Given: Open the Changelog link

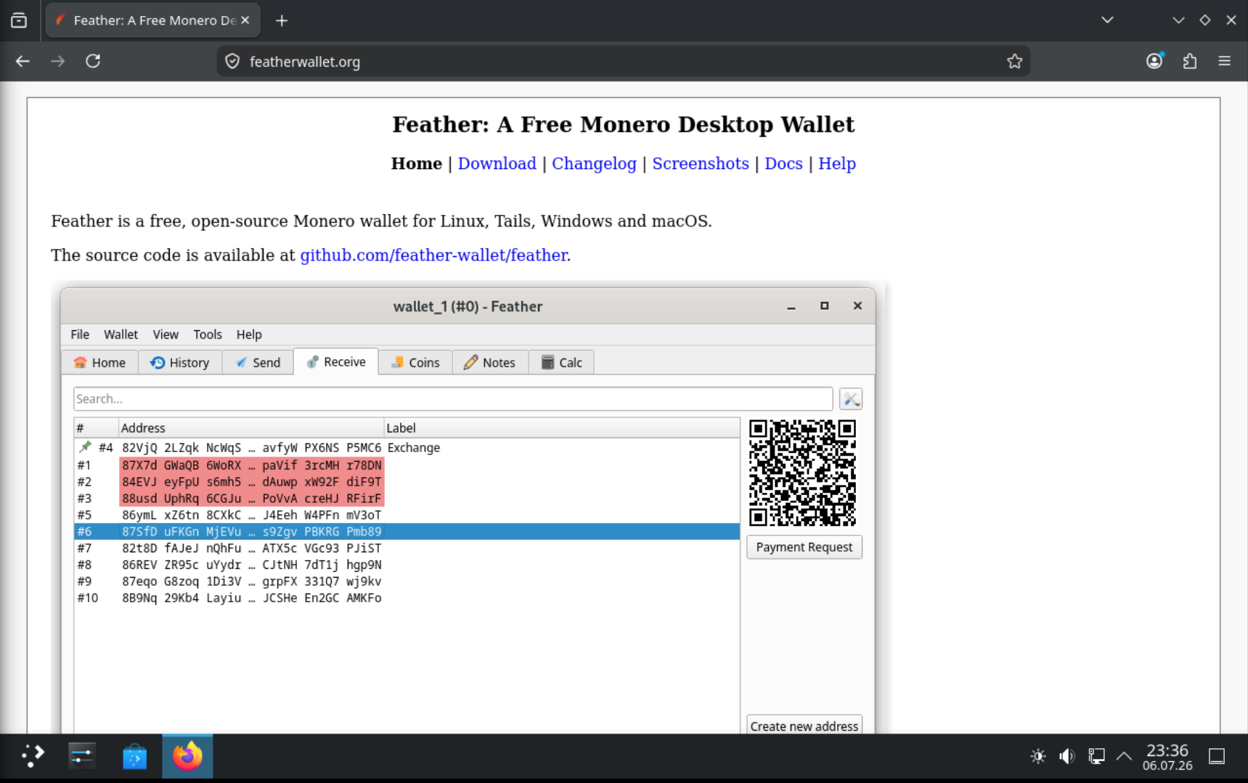Looking at the screenshot, I should (x=594, y=163).
